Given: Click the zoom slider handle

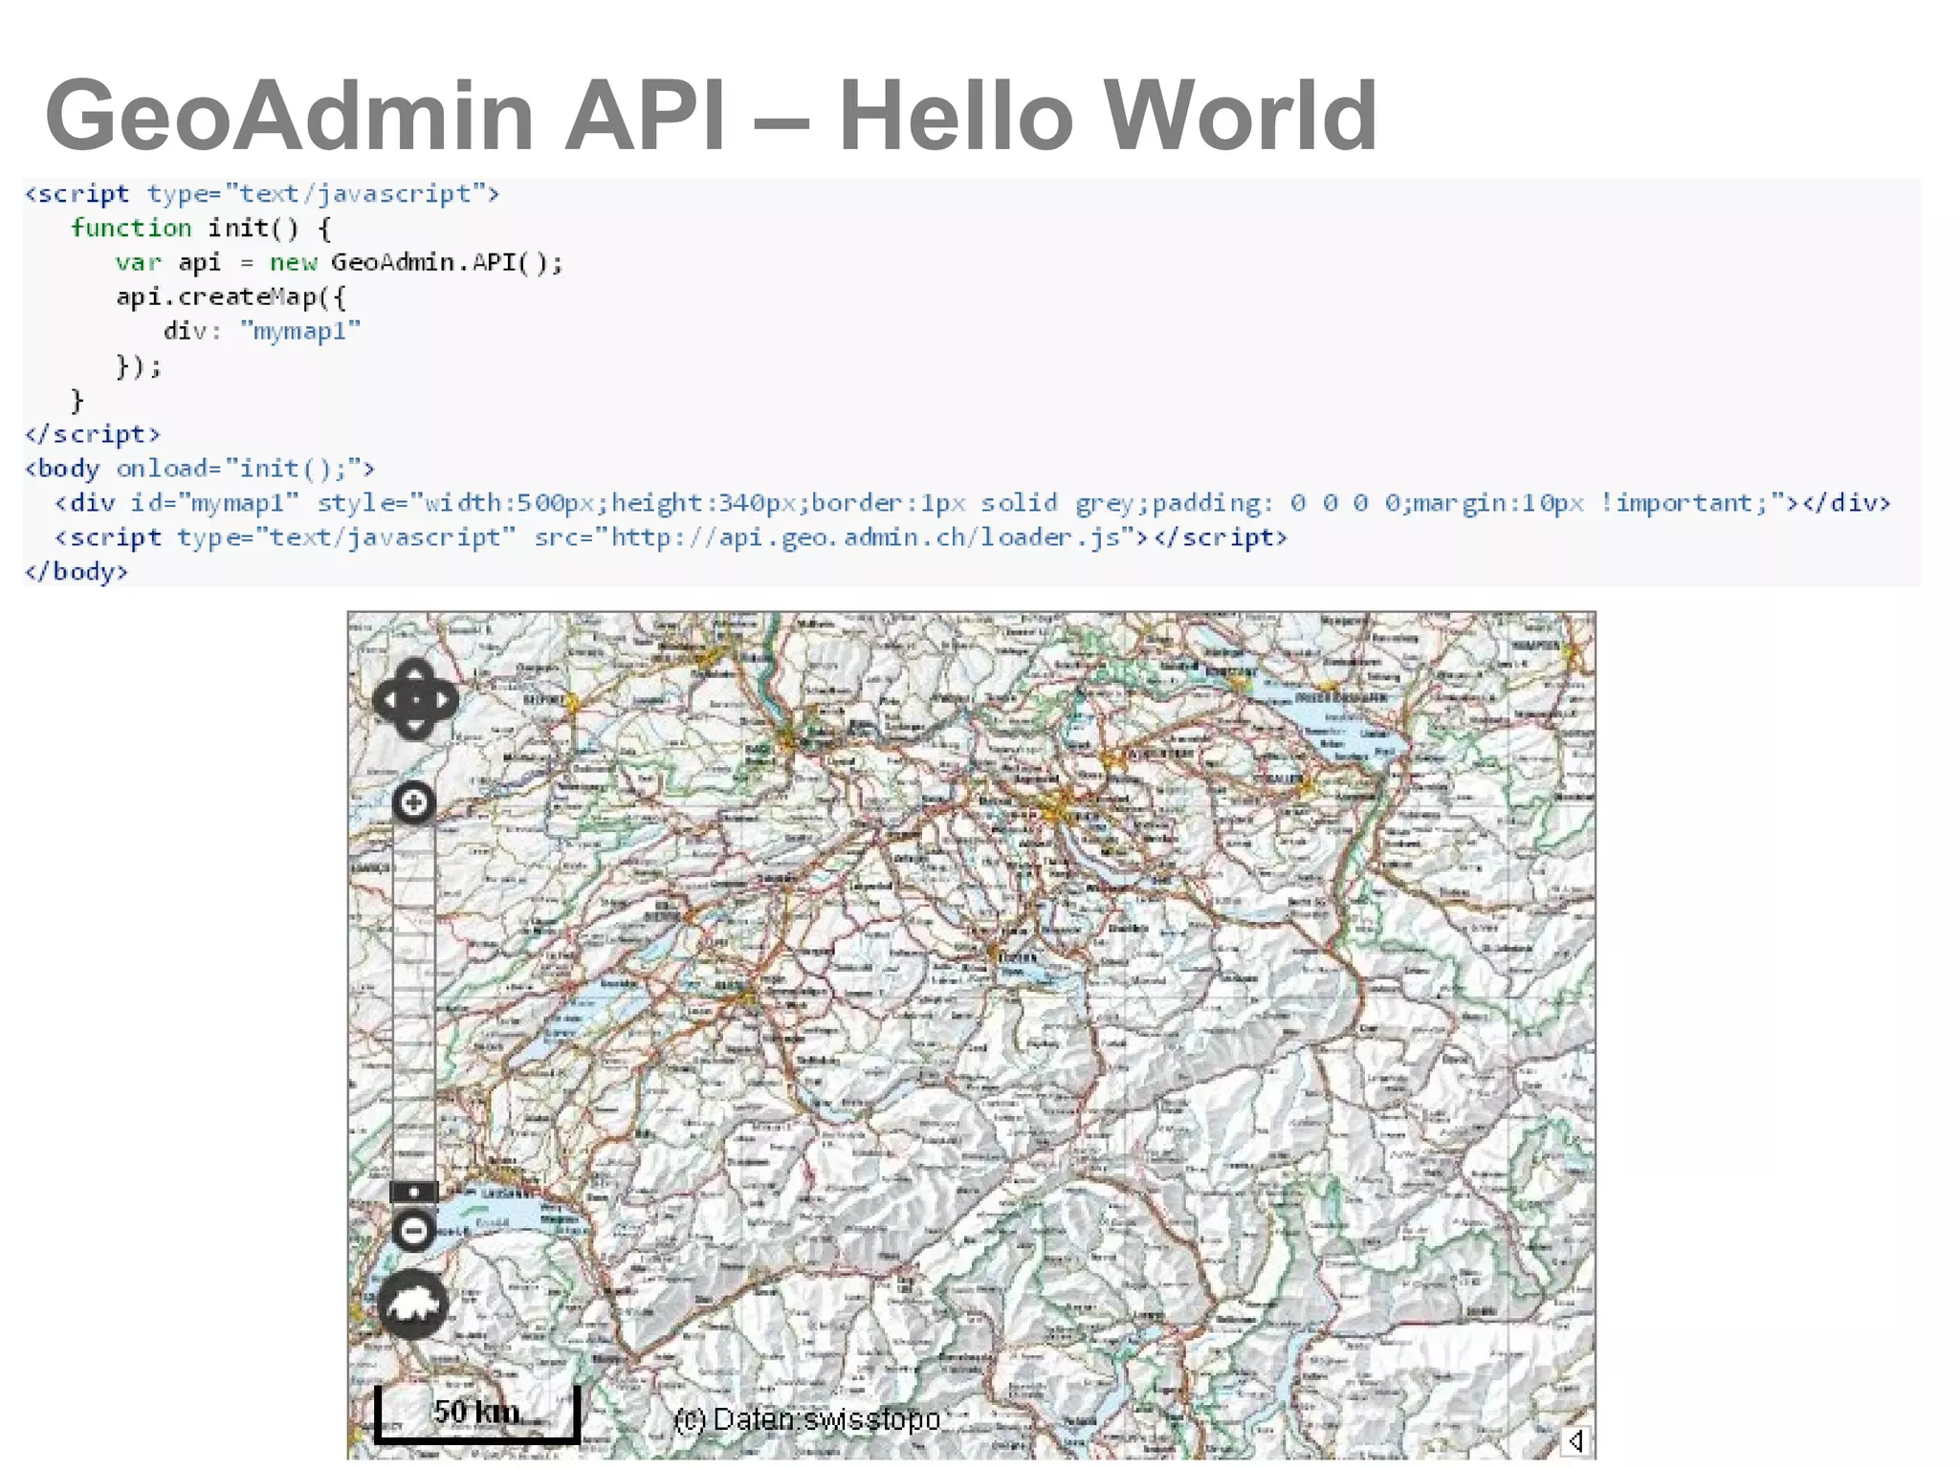Looking at the screenshot, I should tap(414, 1192).
